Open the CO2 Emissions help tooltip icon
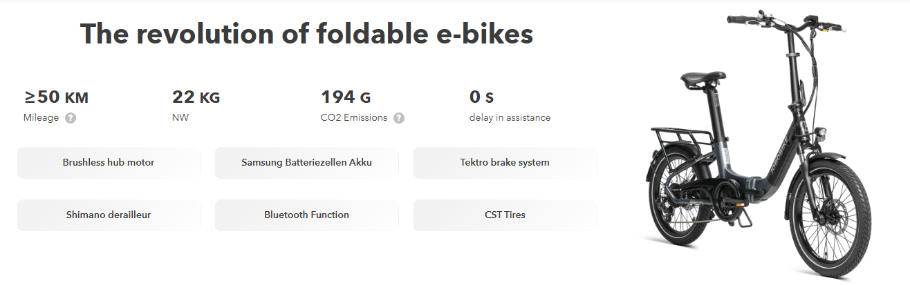Screen dimensions: 910x285 point(399,118)
